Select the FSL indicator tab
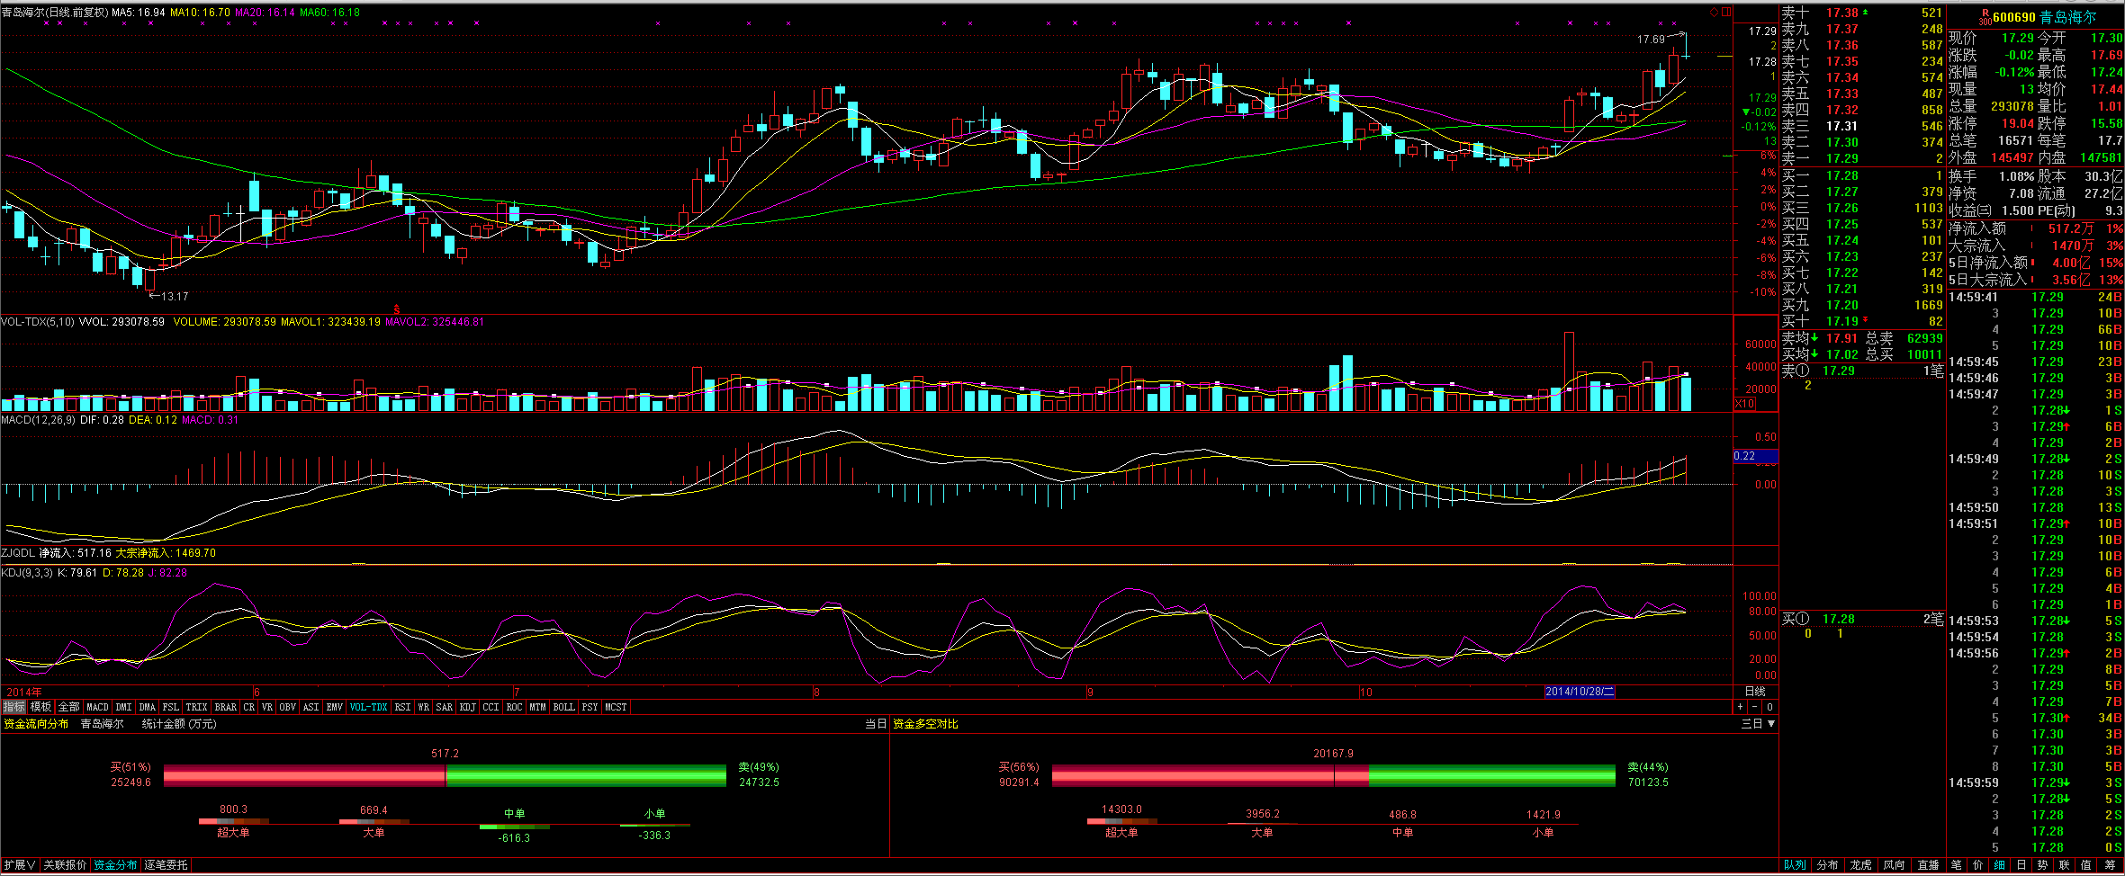The height and width of the screenshot is (876, 2125). (x=171, y=707)
